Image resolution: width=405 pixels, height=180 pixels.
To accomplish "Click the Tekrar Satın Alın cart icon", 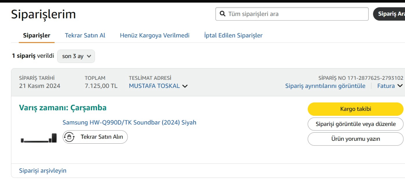I will (x=69, y=137).
